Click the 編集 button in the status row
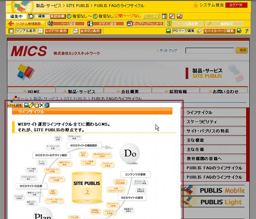This screenshot has width=256, height=219. click(x=42, y=16)
